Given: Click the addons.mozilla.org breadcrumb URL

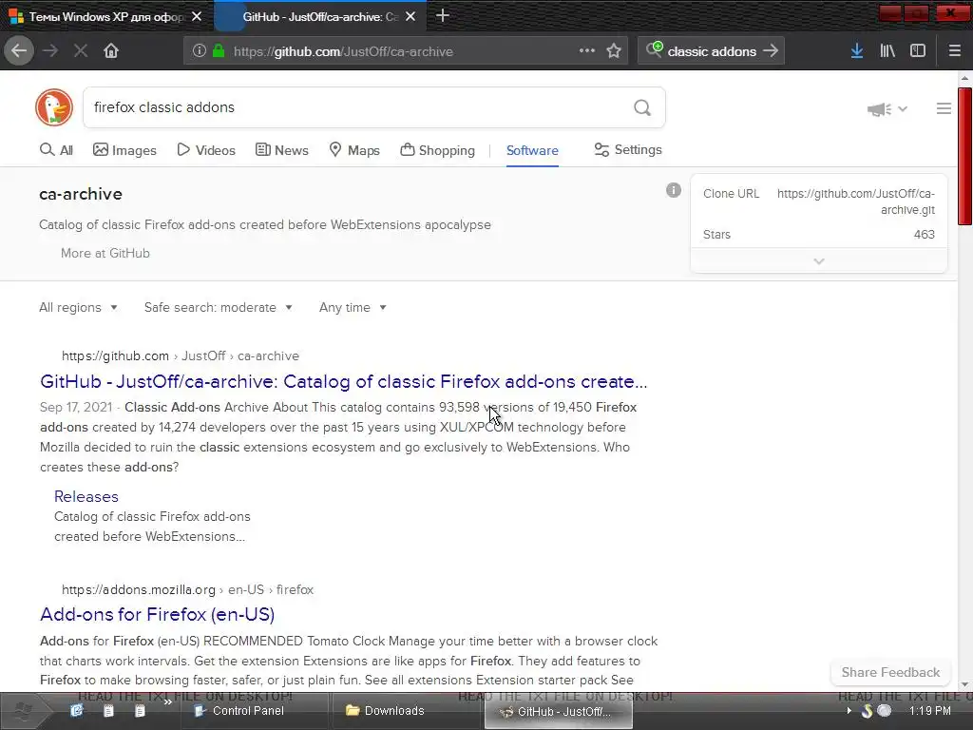Looking at the screenshot, I should point(187,589).
